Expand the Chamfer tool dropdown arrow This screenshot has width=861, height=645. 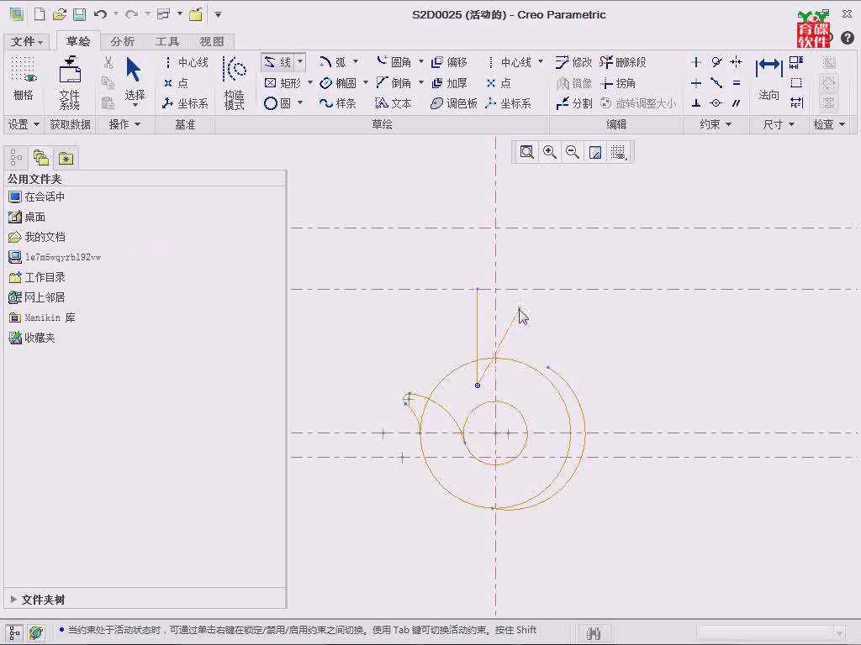[x=420, y=82]
